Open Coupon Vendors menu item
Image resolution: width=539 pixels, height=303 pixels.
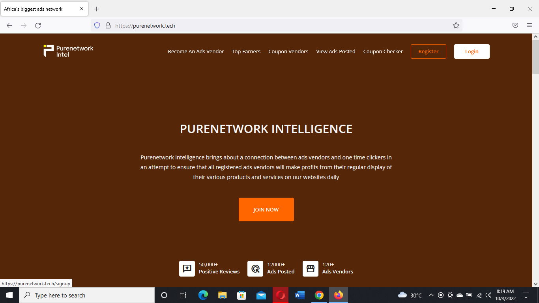tap(288, 52)
